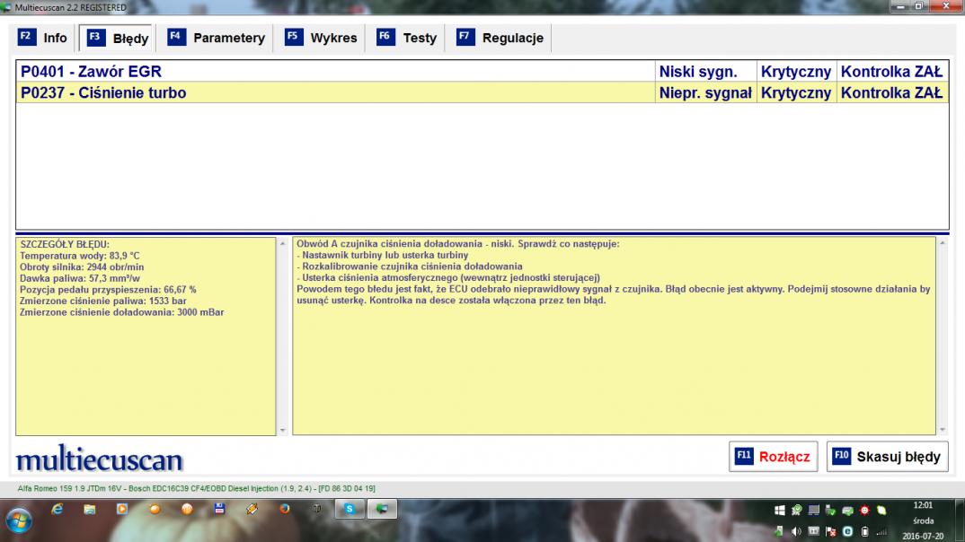965x542 pixels.
Task: Click the battery tray icon
Action: [864, 531]
